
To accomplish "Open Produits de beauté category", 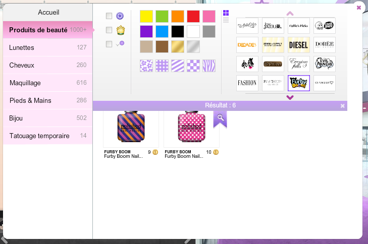I will pos(48,30).
